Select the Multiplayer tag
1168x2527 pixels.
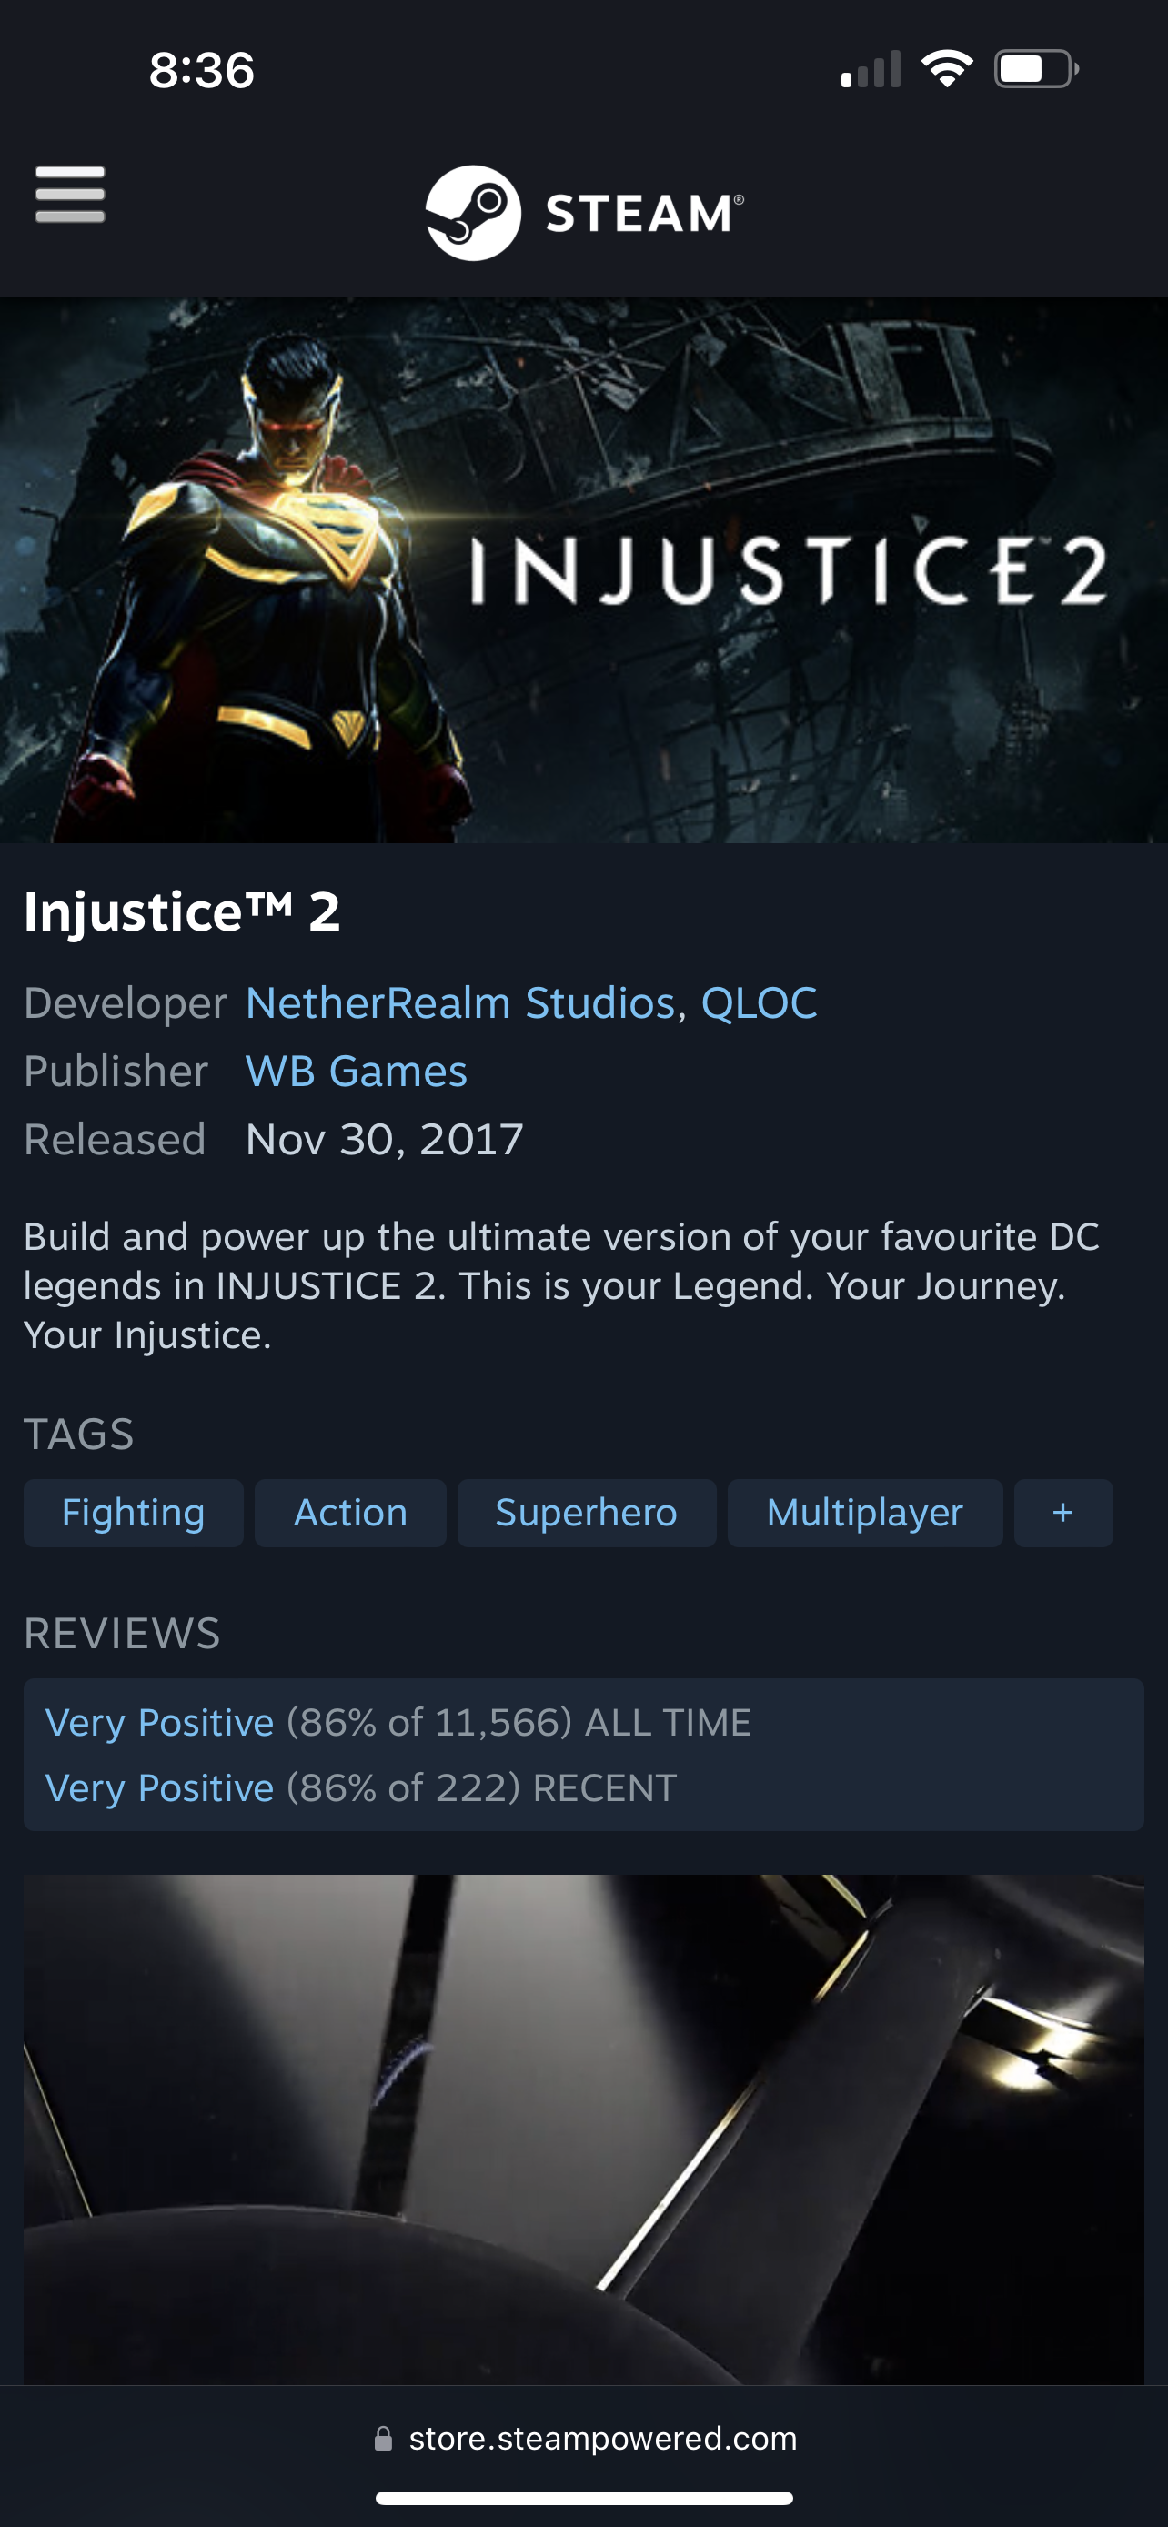click(x=865, y=1513)
